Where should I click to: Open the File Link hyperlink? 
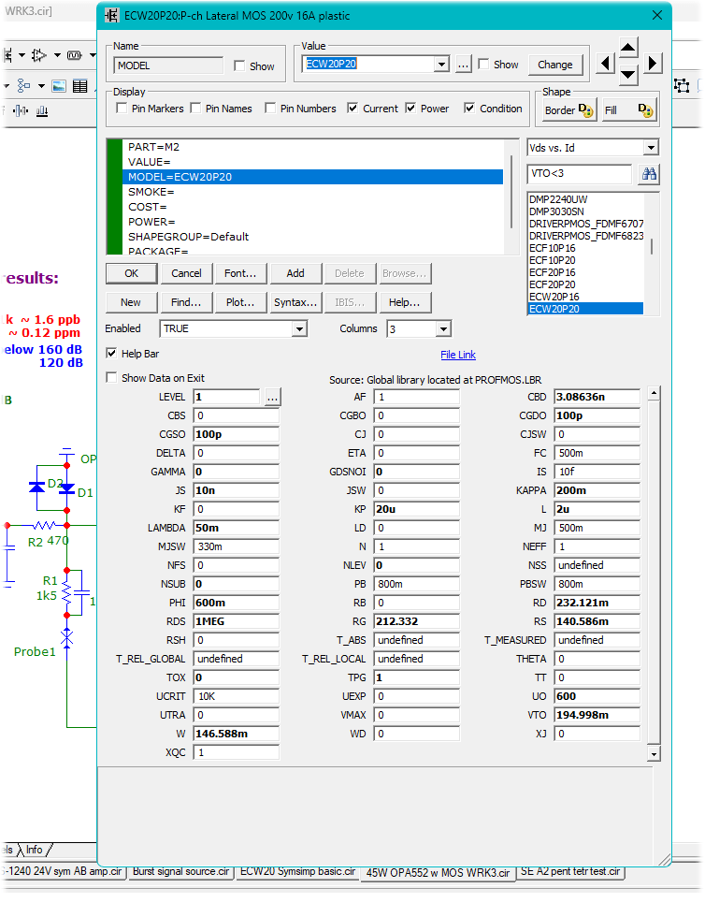click(458, 355)
